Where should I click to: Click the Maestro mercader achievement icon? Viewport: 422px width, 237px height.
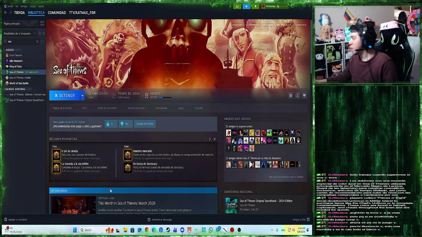(x=128, y=154)
